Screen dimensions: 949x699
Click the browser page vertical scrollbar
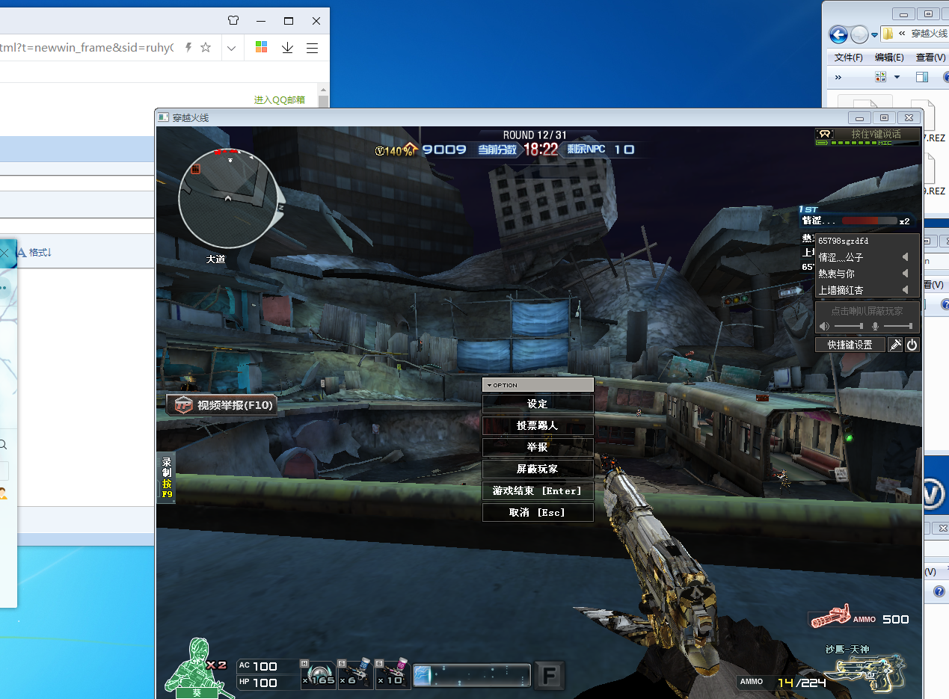[323, 101]
